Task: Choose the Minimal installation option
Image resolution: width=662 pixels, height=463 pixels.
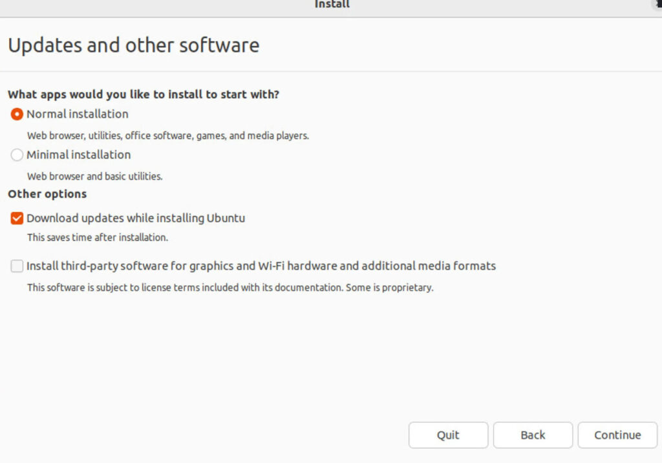Action: [17, 155]
